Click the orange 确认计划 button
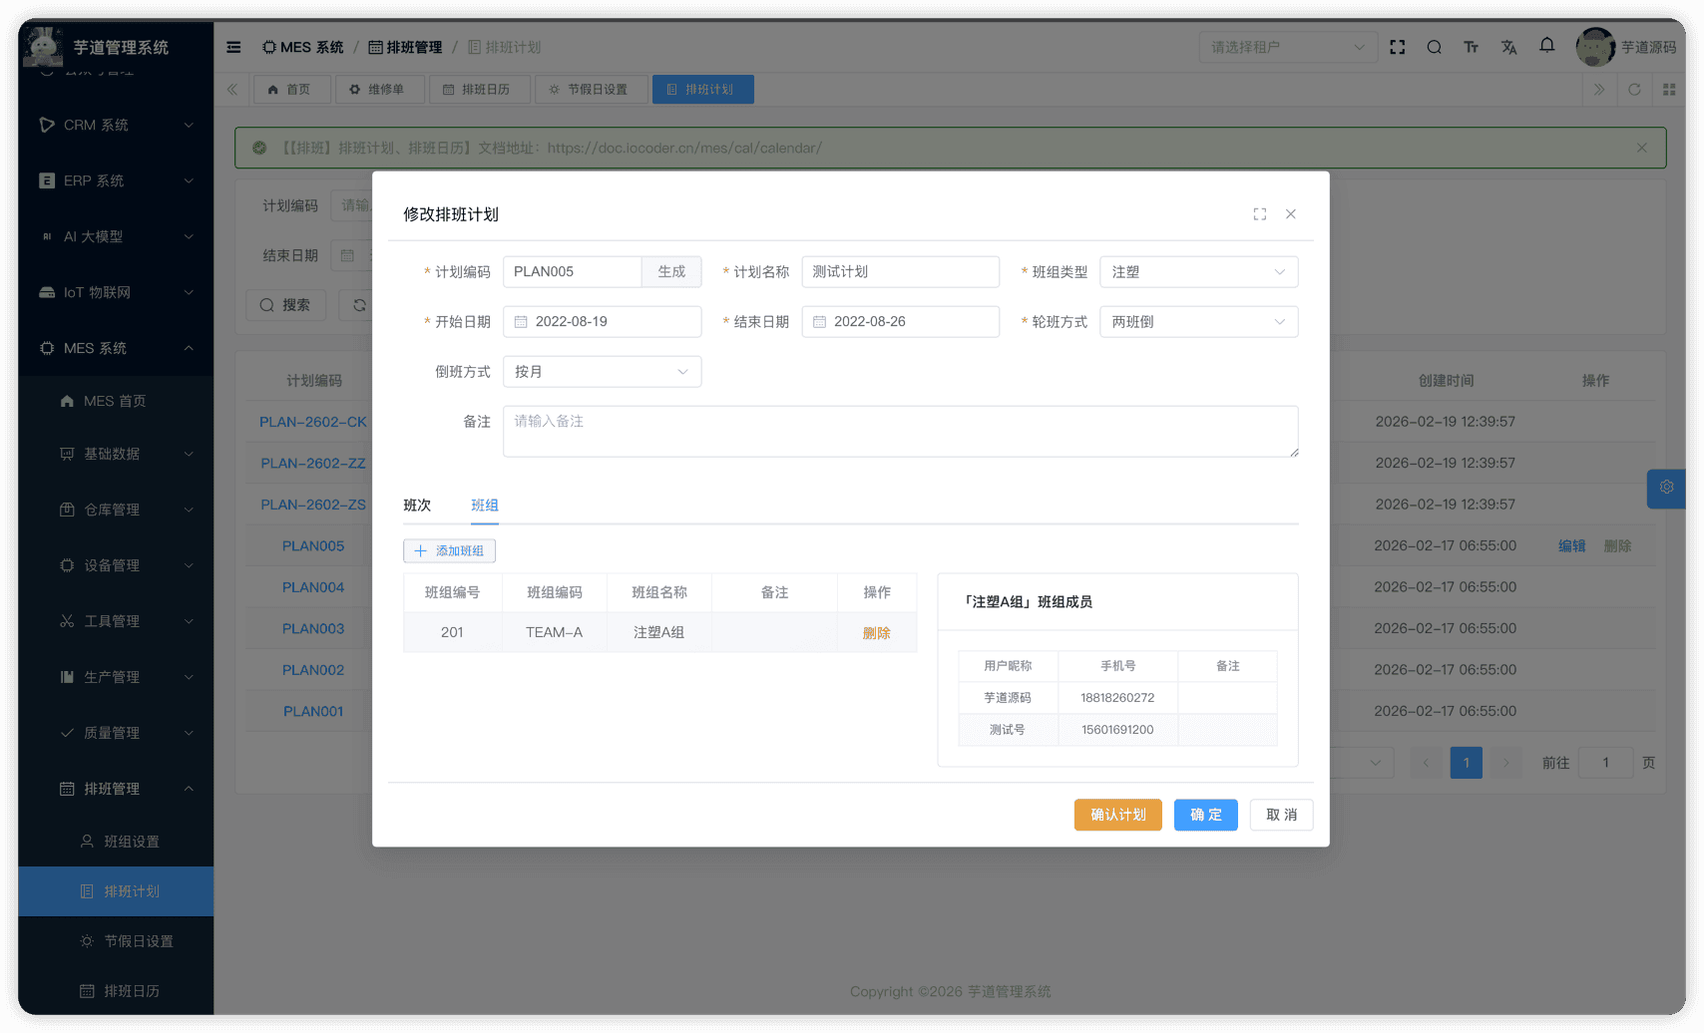 (x=1117, y=815)
